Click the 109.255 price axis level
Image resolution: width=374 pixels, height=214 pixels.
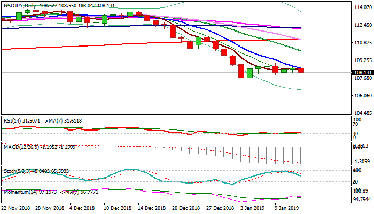tap(363, 60)
